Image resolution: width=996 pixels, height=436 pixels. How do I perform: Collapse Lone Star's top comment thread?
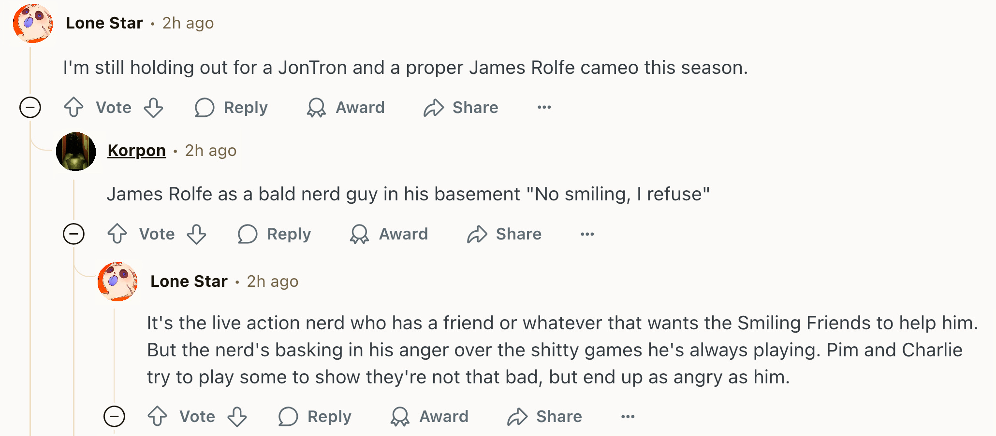pos(30,107)
